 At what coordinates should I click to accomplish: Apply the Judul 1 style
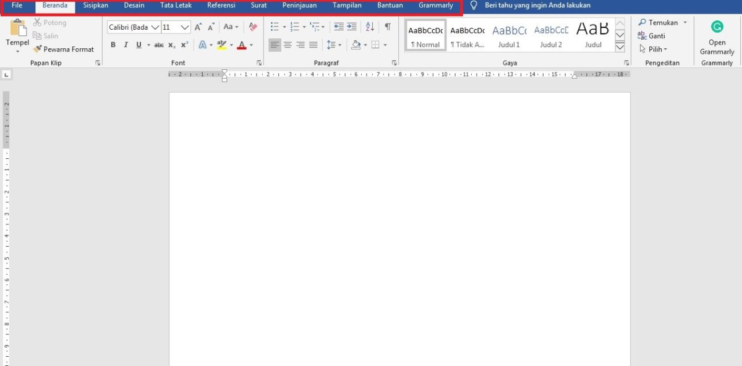pyautogui.click(x=509, y=35)
